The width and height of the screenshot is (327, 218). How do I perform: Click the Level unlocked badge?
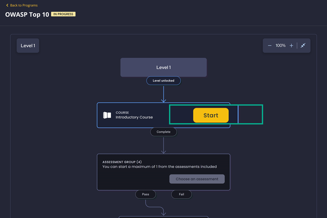coord(163,81)
